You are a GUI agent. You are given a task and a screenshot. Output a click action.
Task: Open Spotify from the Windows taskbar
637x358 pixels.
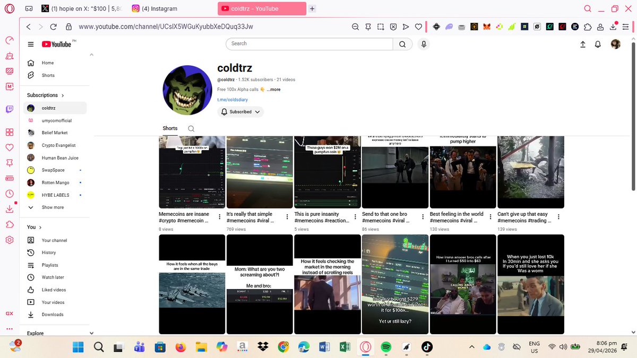386,347
